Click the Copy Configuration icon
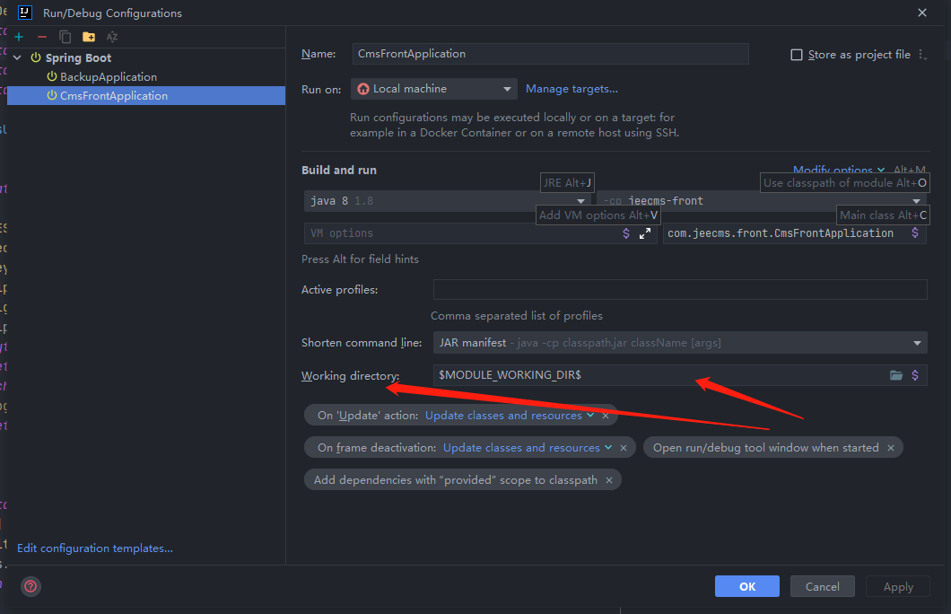This screenshot has height=614, width=951. tap(65, 37)
